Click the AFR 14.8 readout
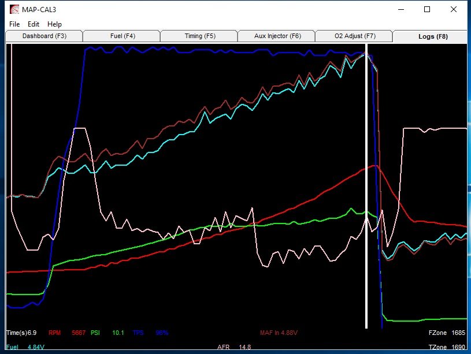The image size is (471, 354). point(234,347)
